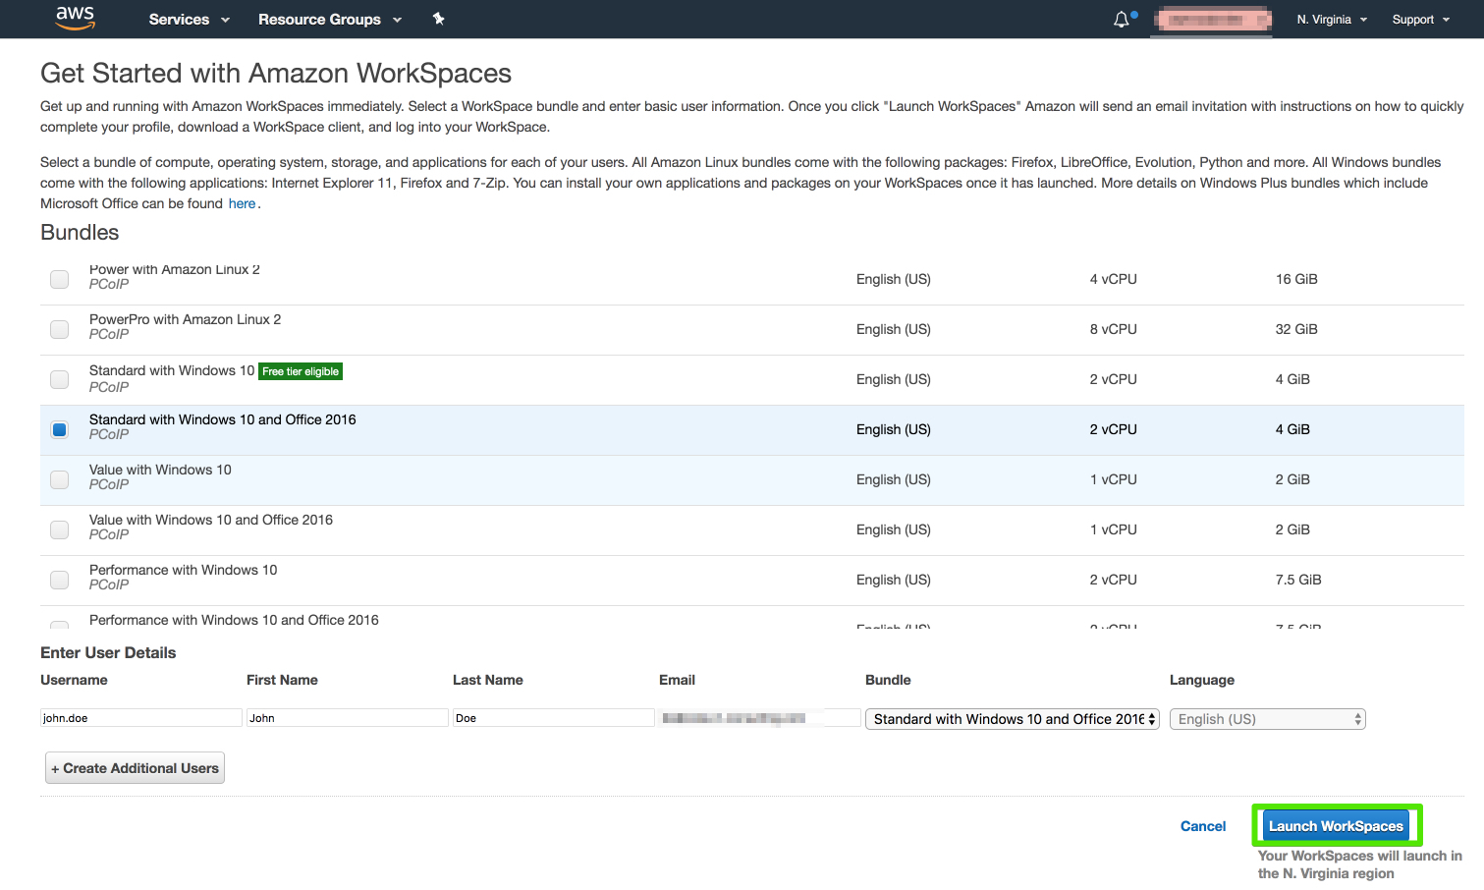Click Create Additional Users

click(135, 767)
